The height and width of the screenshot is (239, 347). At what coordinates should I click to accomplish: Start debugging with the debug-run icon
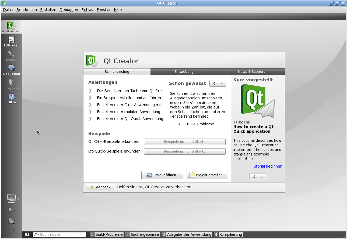point(11,221)
